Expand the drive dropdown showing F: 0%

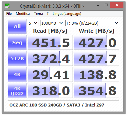point(92,23)
